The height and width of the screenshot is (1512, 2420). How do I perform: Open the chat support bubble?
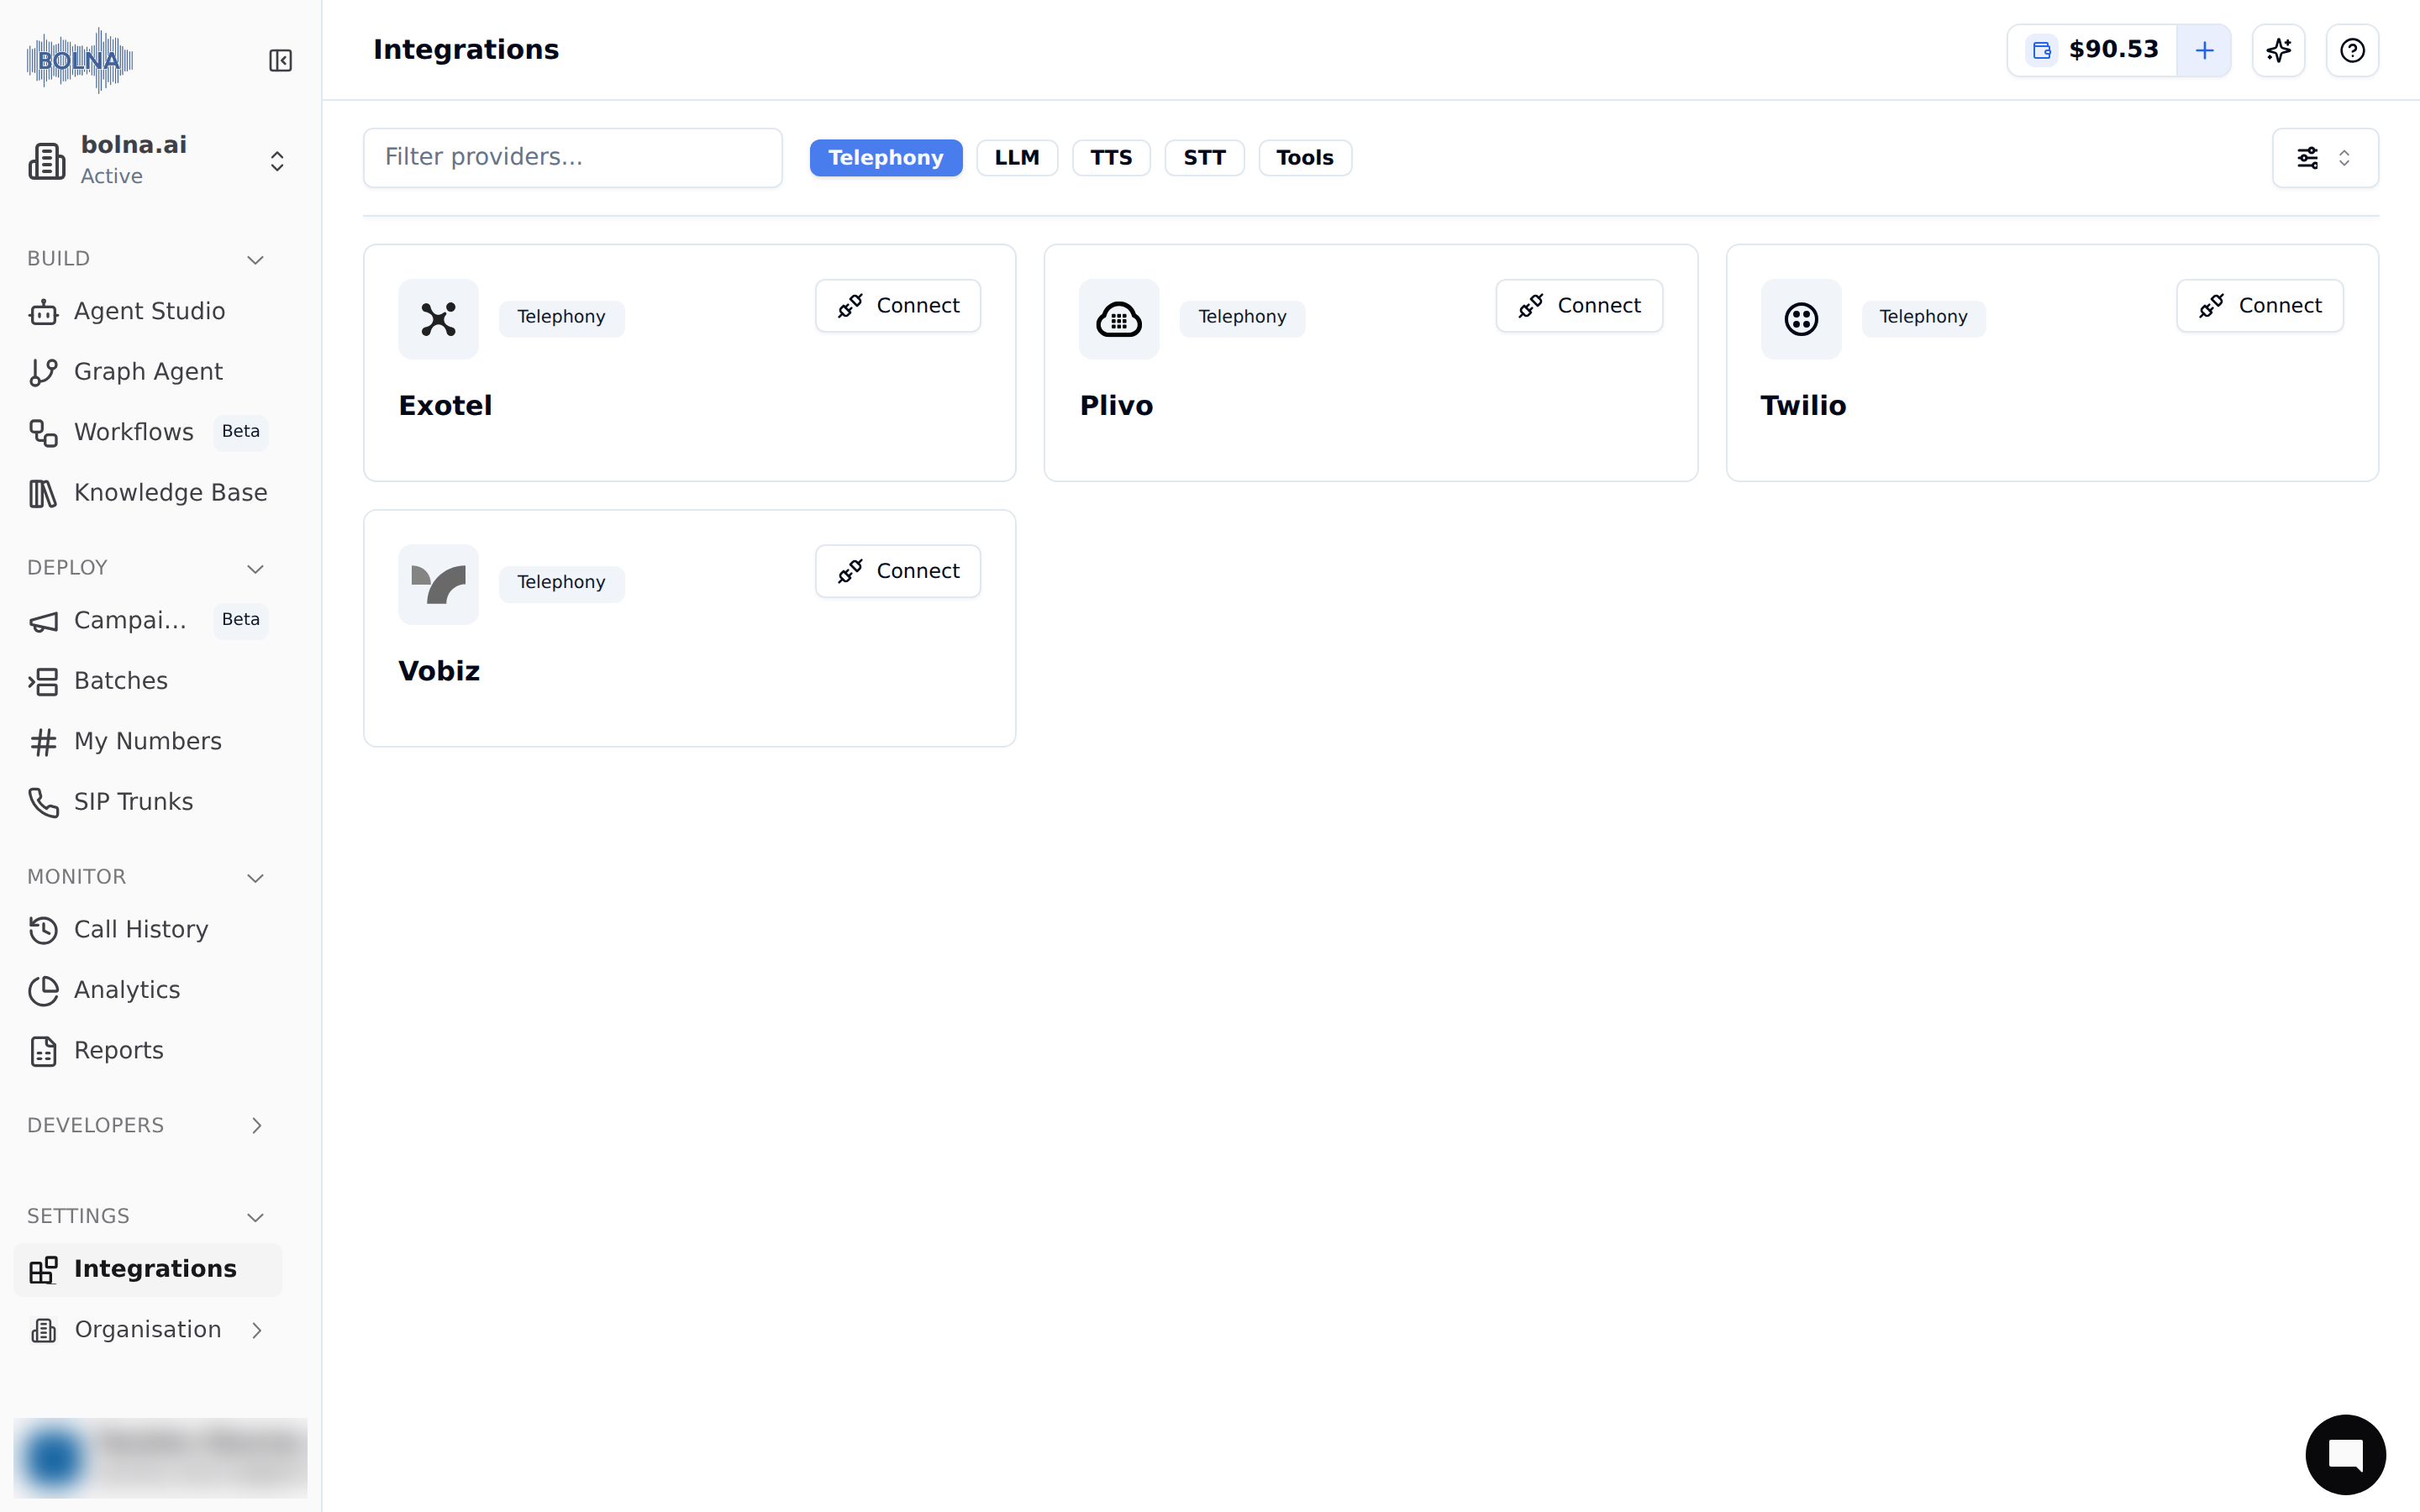pyautogui.click(x=2345, y=1454)
